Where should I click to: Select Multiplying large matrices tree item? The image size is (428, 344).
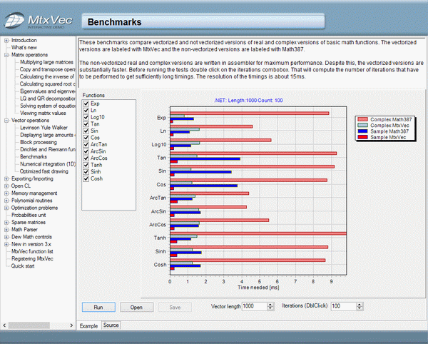click(46, 62)
